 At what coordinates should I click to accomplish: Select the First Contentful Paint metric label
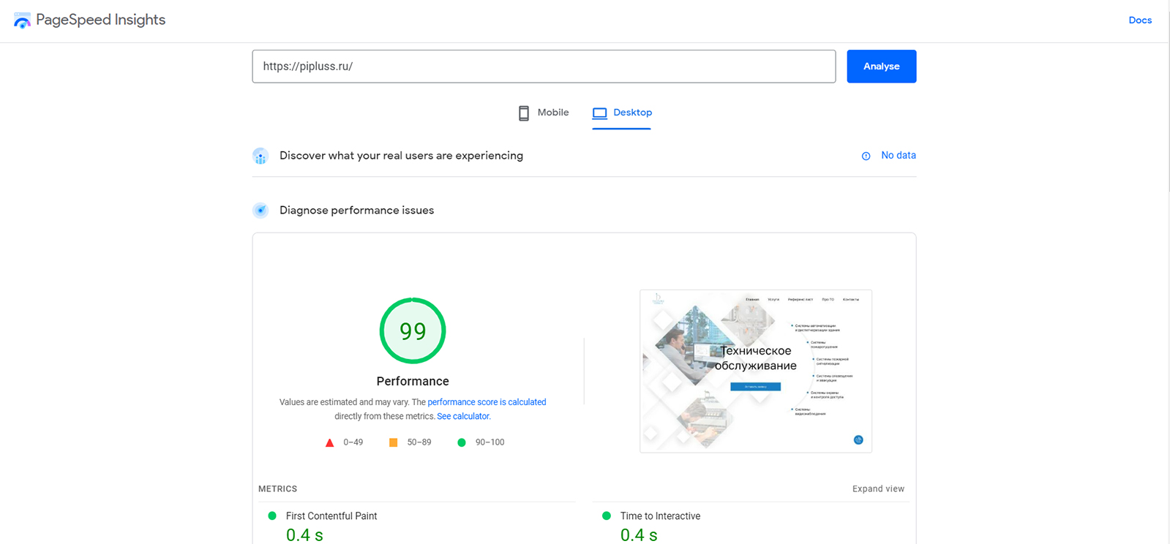point(331,516)
